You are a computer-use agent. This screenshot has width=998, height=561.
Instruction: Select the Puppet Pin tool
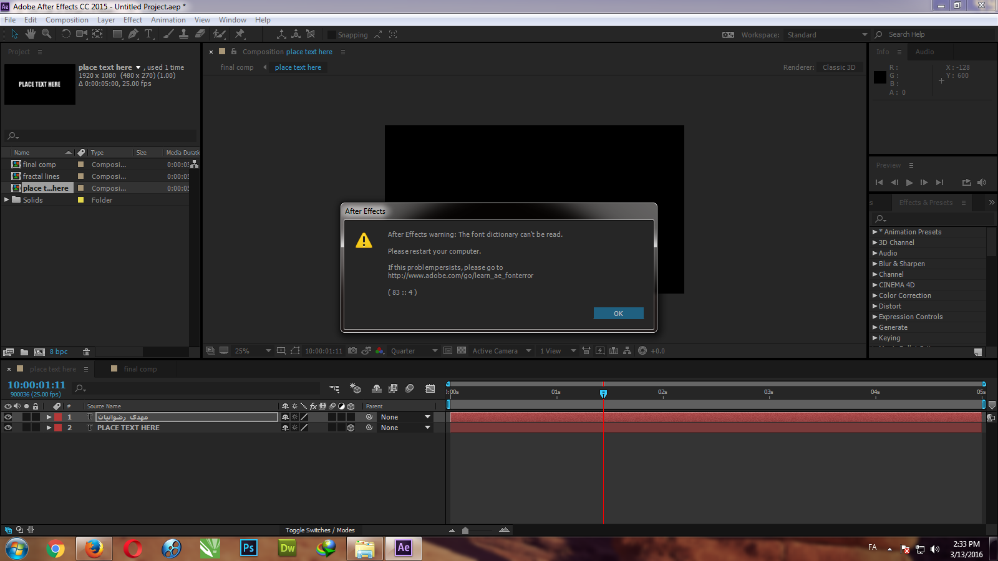pyautogui.click(x=240, y=34)
